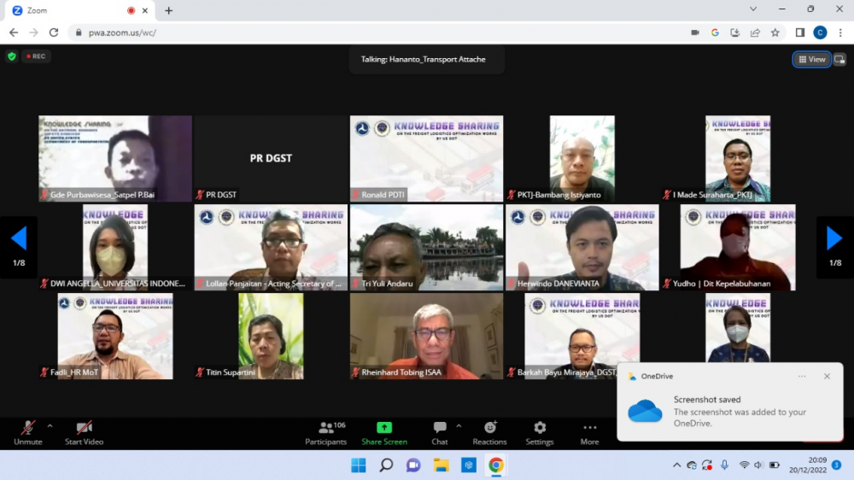Screen dimensions: 854x480
Task: Click share page icon in address bar
Action: pyautogui.click(x=755, y=32)
